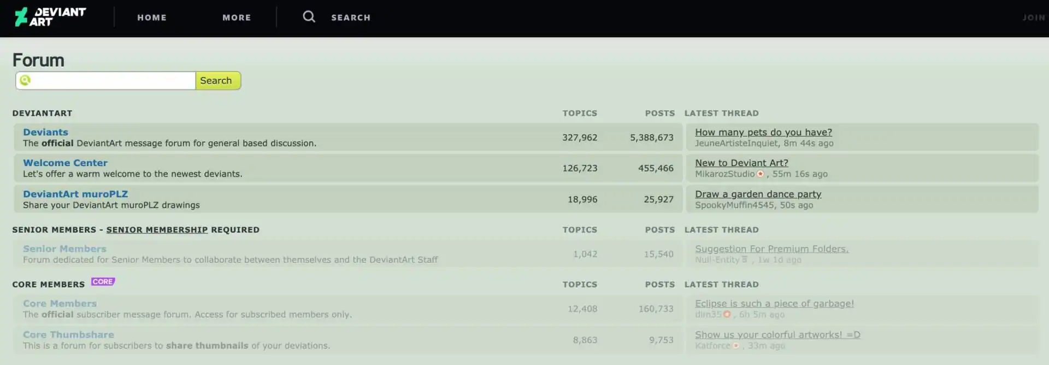This screenshot has width=1049, height=365.
Task: Click the magnifier icon in the top bar
Action: pos(309,17)
